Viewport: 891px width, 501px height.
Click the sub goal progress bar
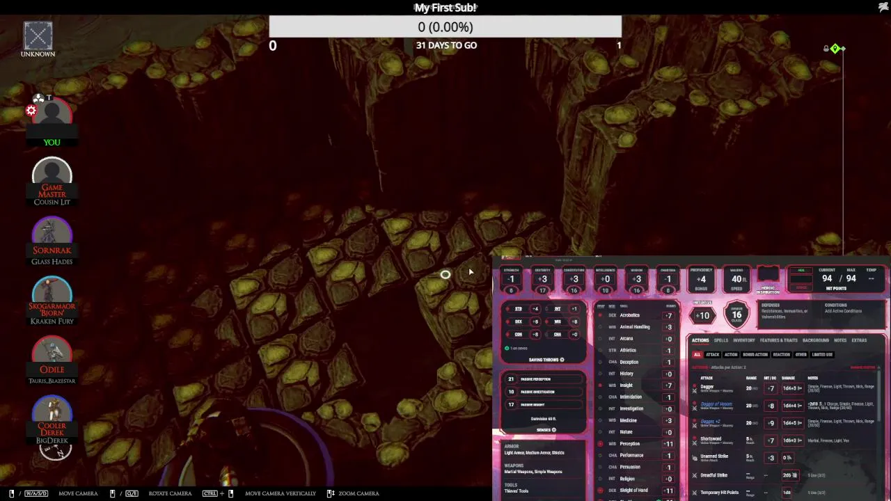(445, 27)
